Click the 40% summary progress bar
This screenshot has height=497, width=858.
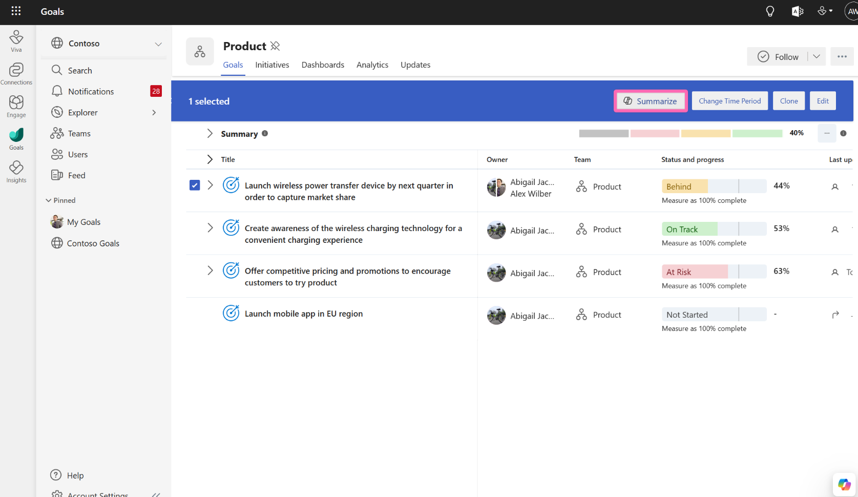(x=681, y=133)
